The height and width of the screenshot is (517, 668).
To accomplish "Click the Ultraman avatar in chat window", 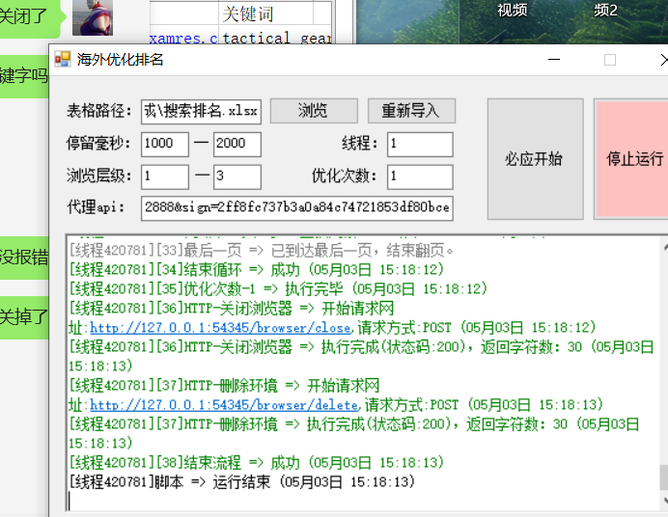I will [x=93, y=17].
